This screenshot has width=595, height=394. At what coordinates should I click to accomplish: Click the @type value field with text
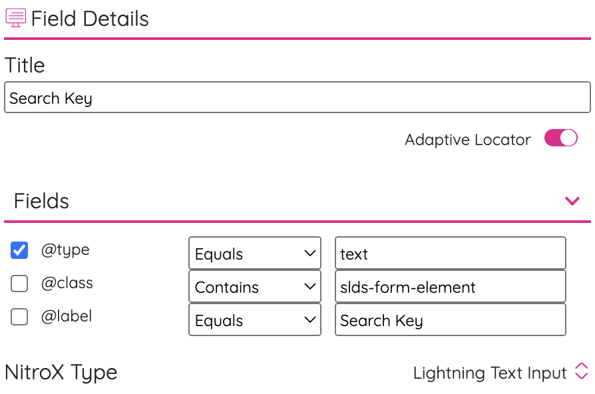[x=451, y=253]
